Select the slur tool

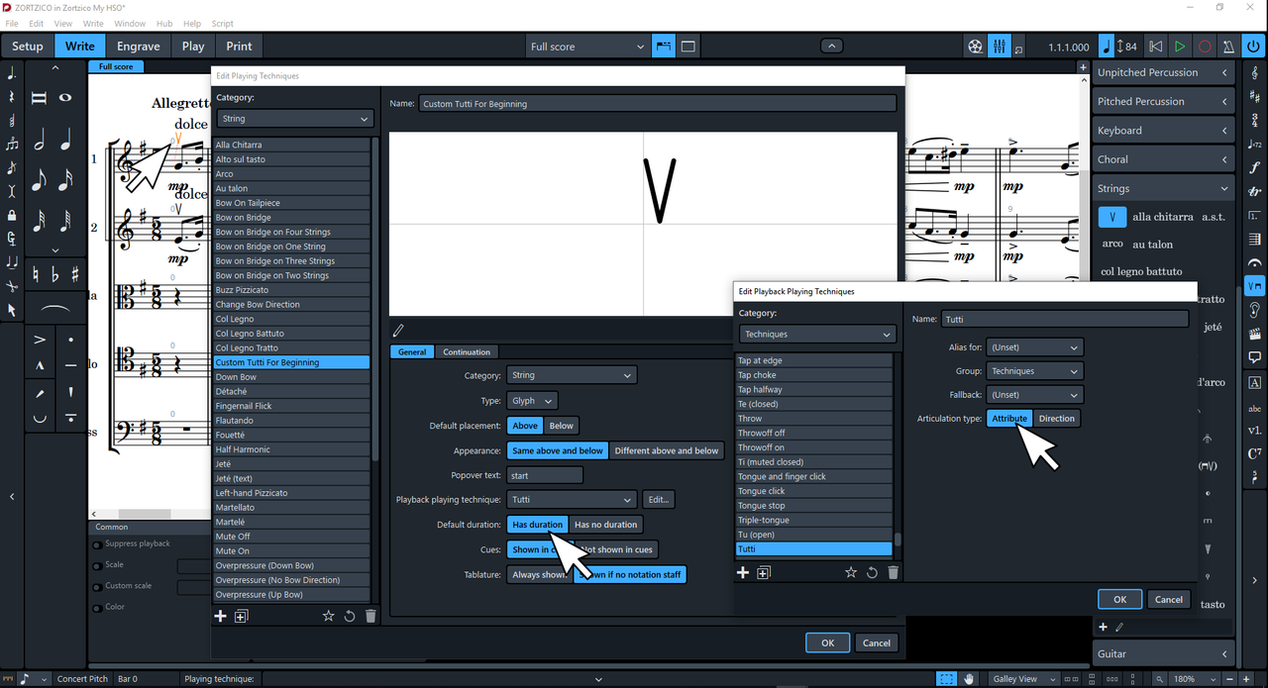(55, 310)
